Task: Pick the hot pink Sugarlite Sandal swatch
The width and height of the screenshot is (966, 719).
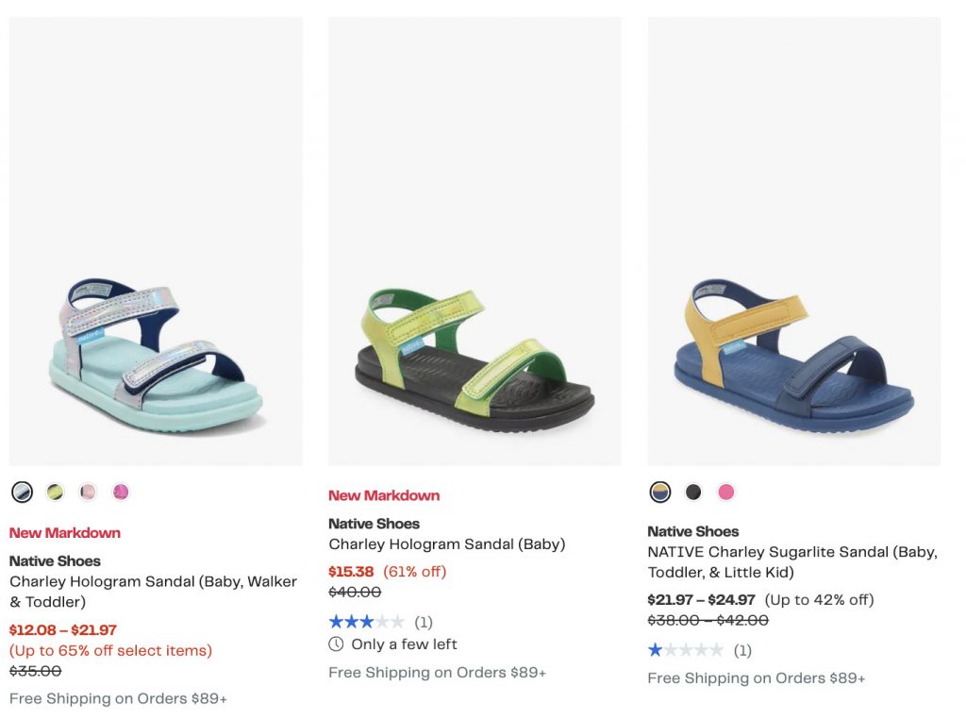Action: 725,492
